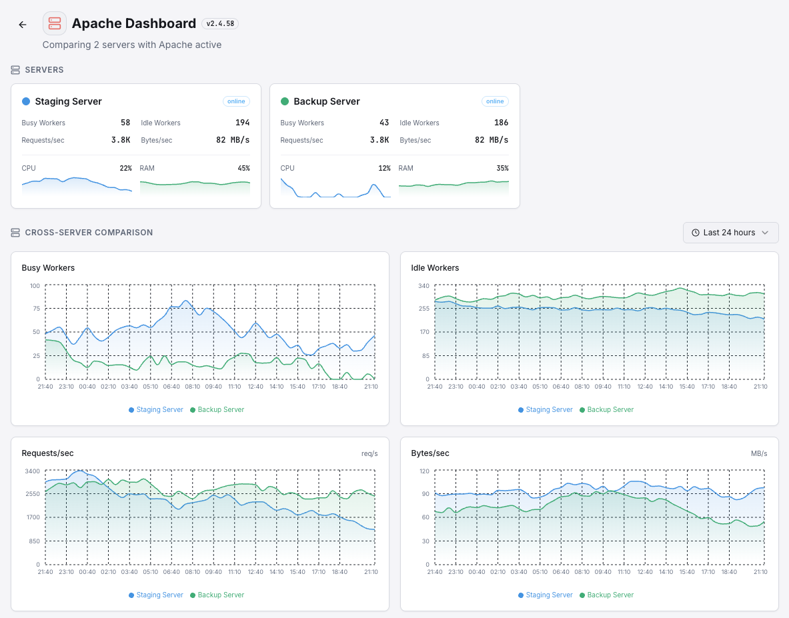Click the CPU sparkline on Staging Server card

coord(77,187)
